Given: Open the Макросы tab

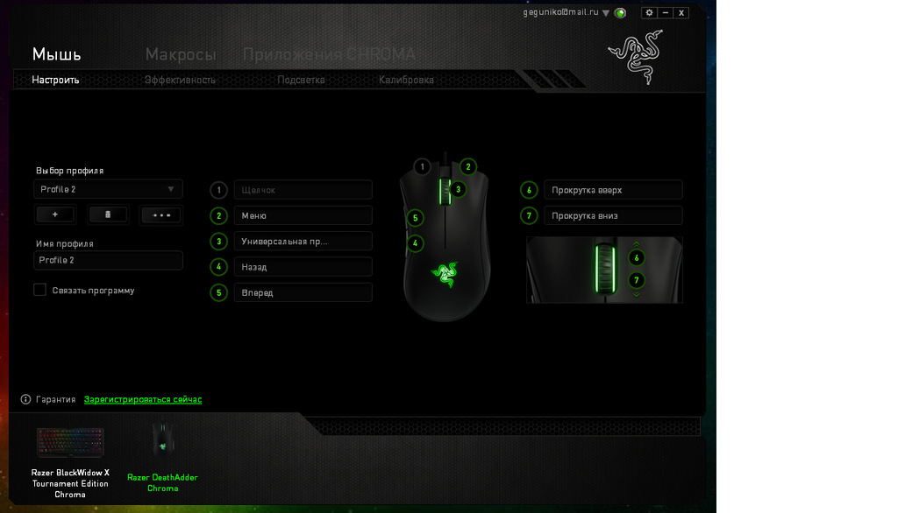Looking at the screenshot, I should (x=181, y=54).
